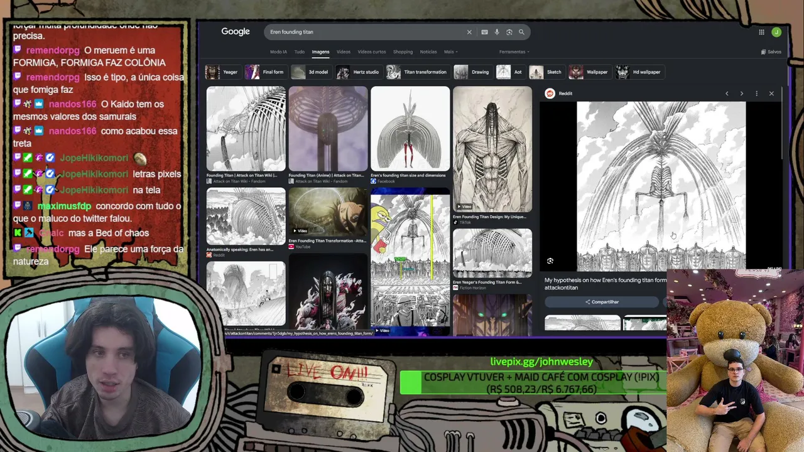The height and width of the screenshot is (452, 804).
Task: Select the Drawing filter chip
Action: [472, 72]
